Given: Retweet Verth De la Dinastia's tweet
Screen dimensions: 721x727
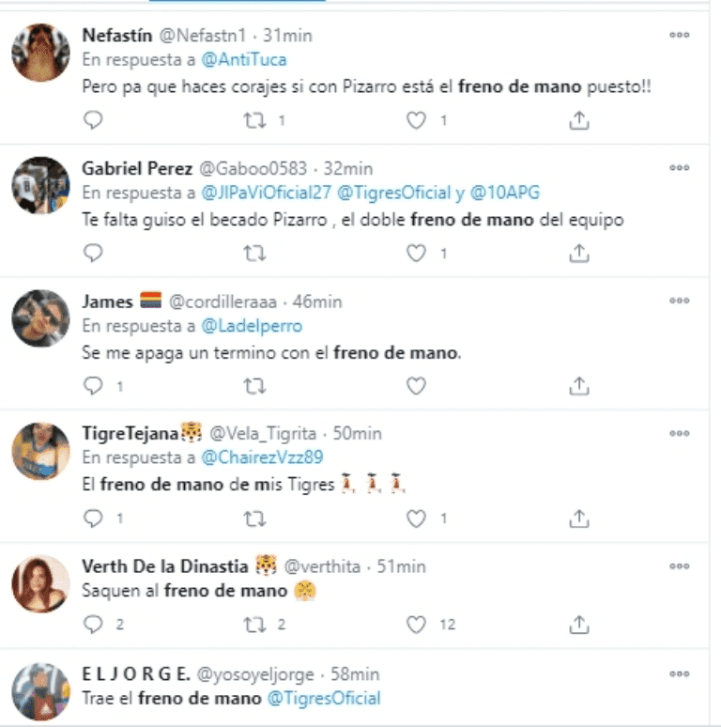Looking at the screenshot, I should (x=254, y=625).
